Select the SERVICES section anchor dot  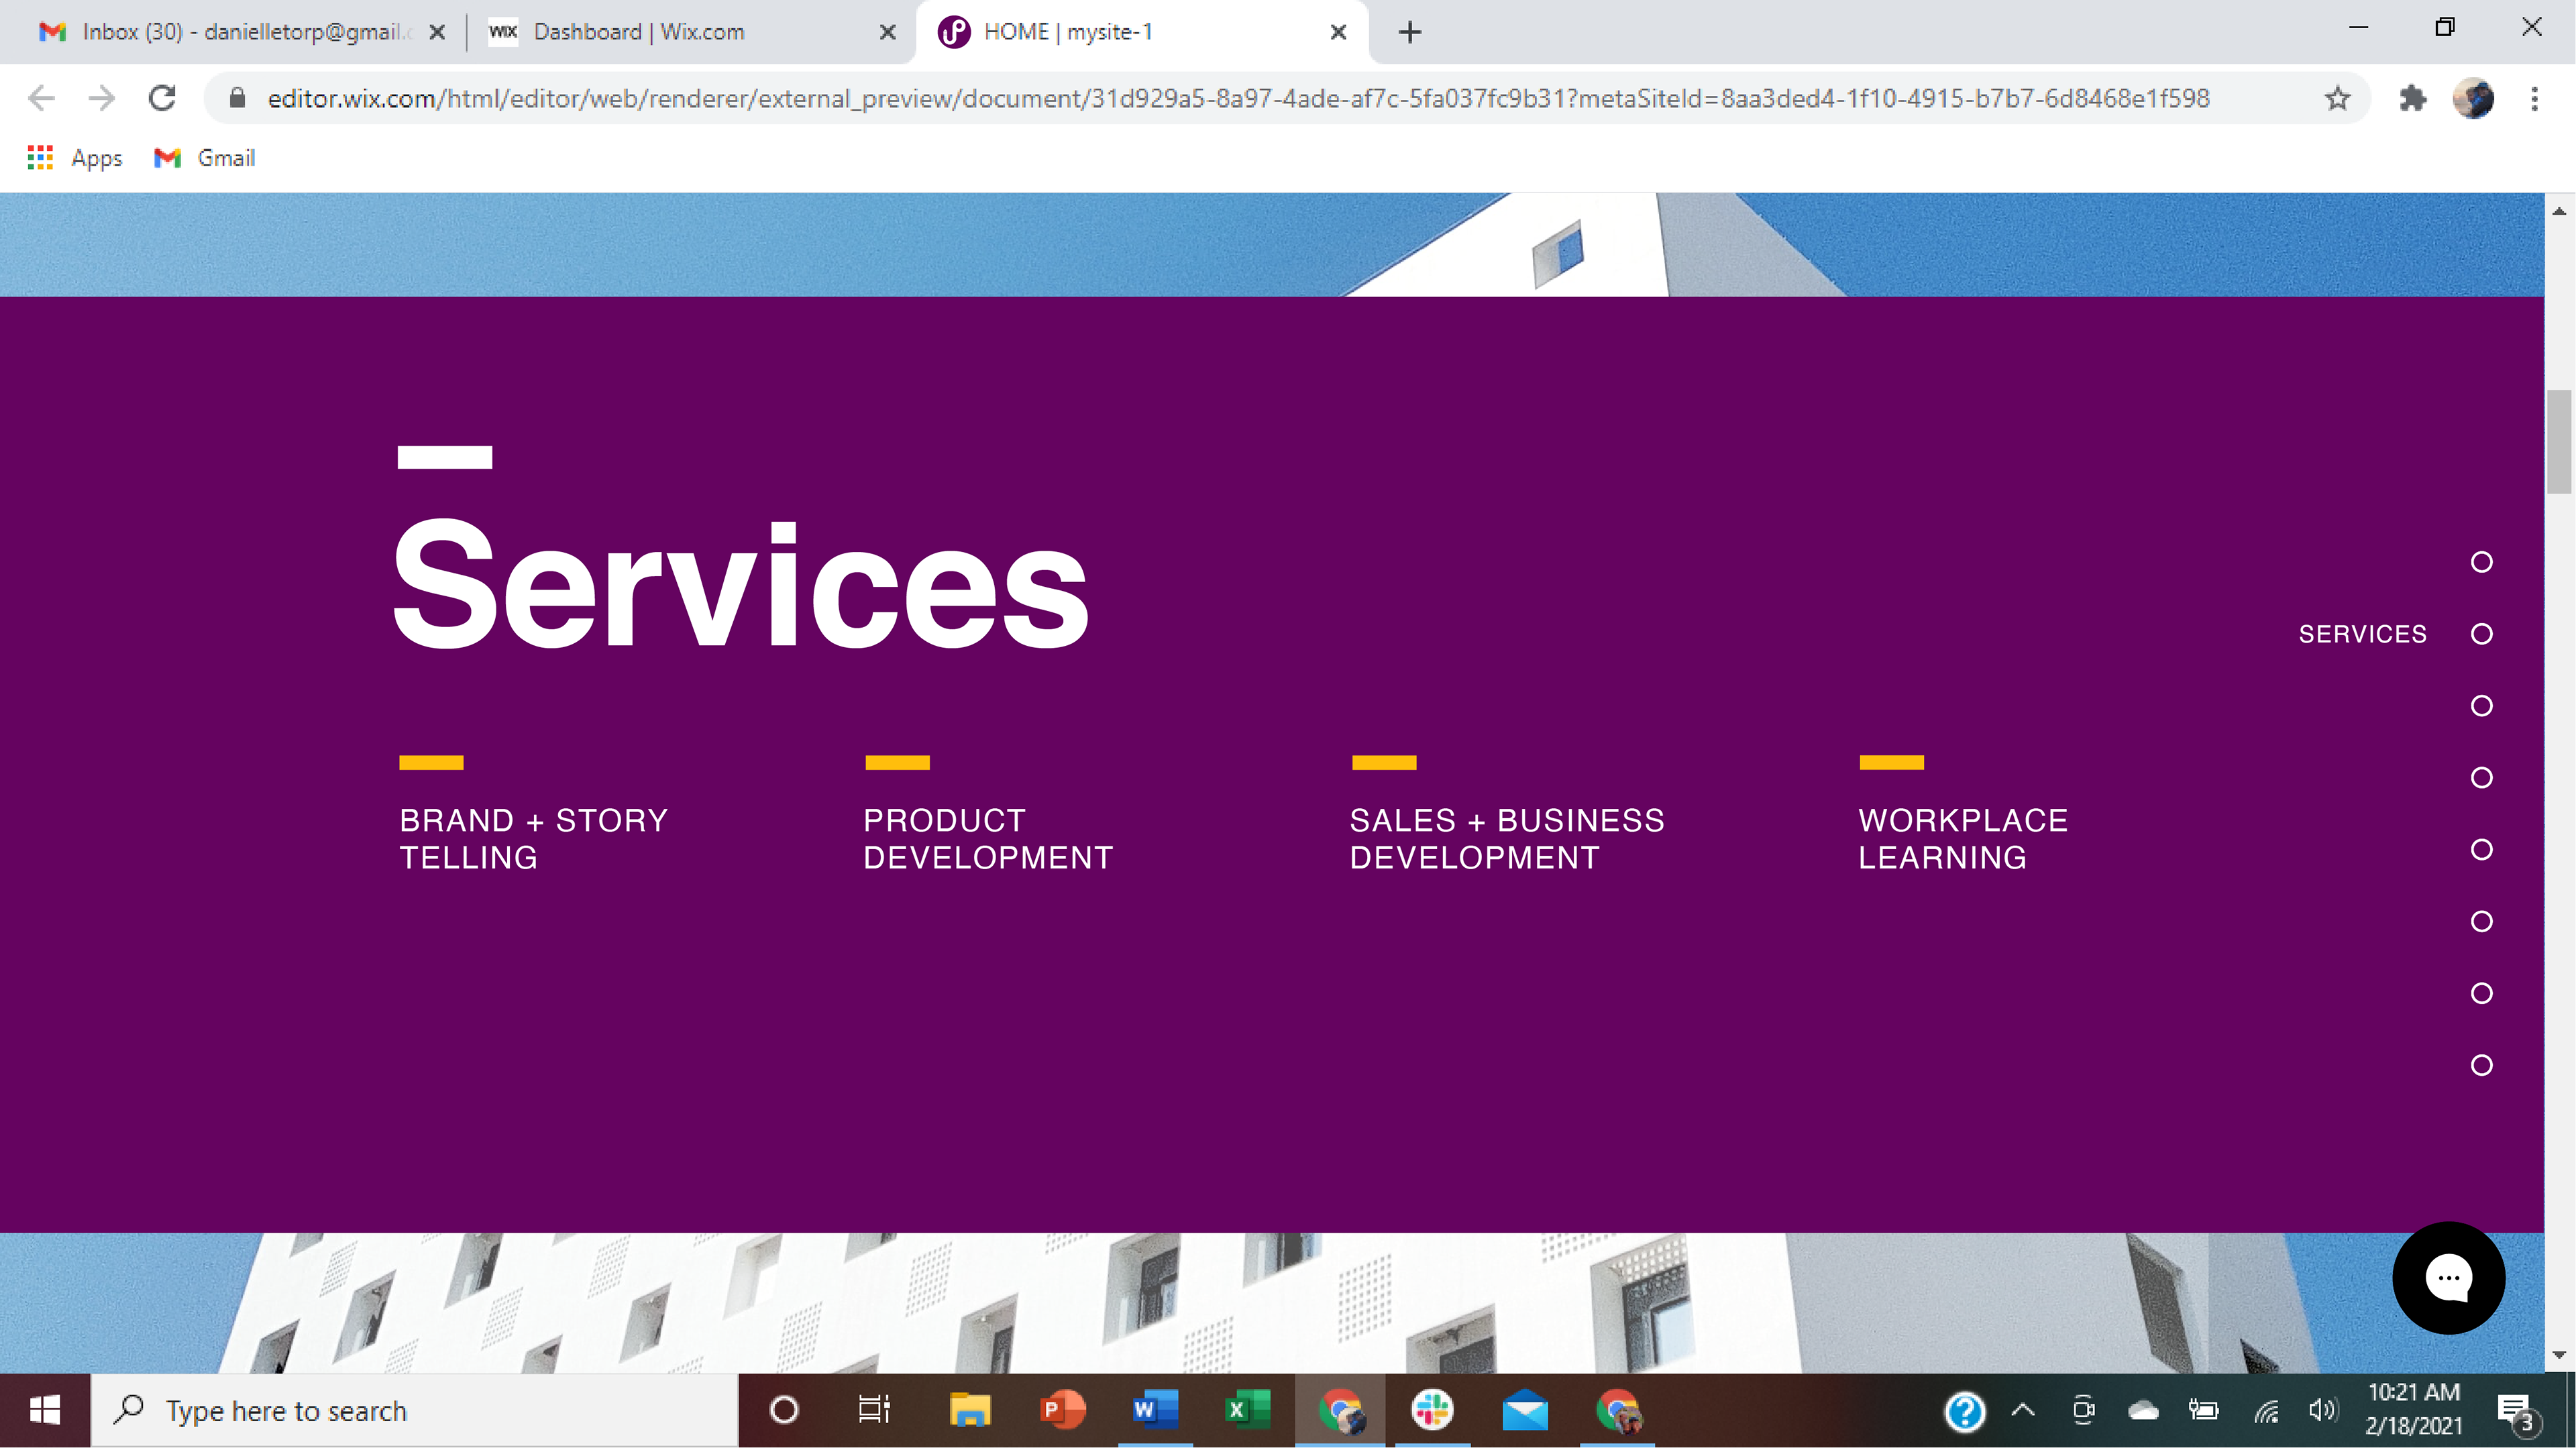tap(2481, 634)
